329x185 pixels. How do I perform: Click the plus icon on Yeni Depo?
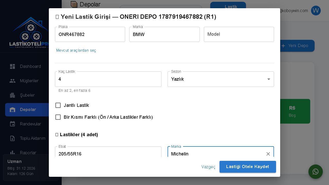pyautogui.click(x=283, y=46)
